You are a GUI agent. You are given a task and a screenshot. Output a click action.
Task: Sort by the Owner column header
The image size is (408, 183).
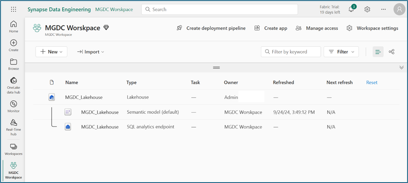231,83
